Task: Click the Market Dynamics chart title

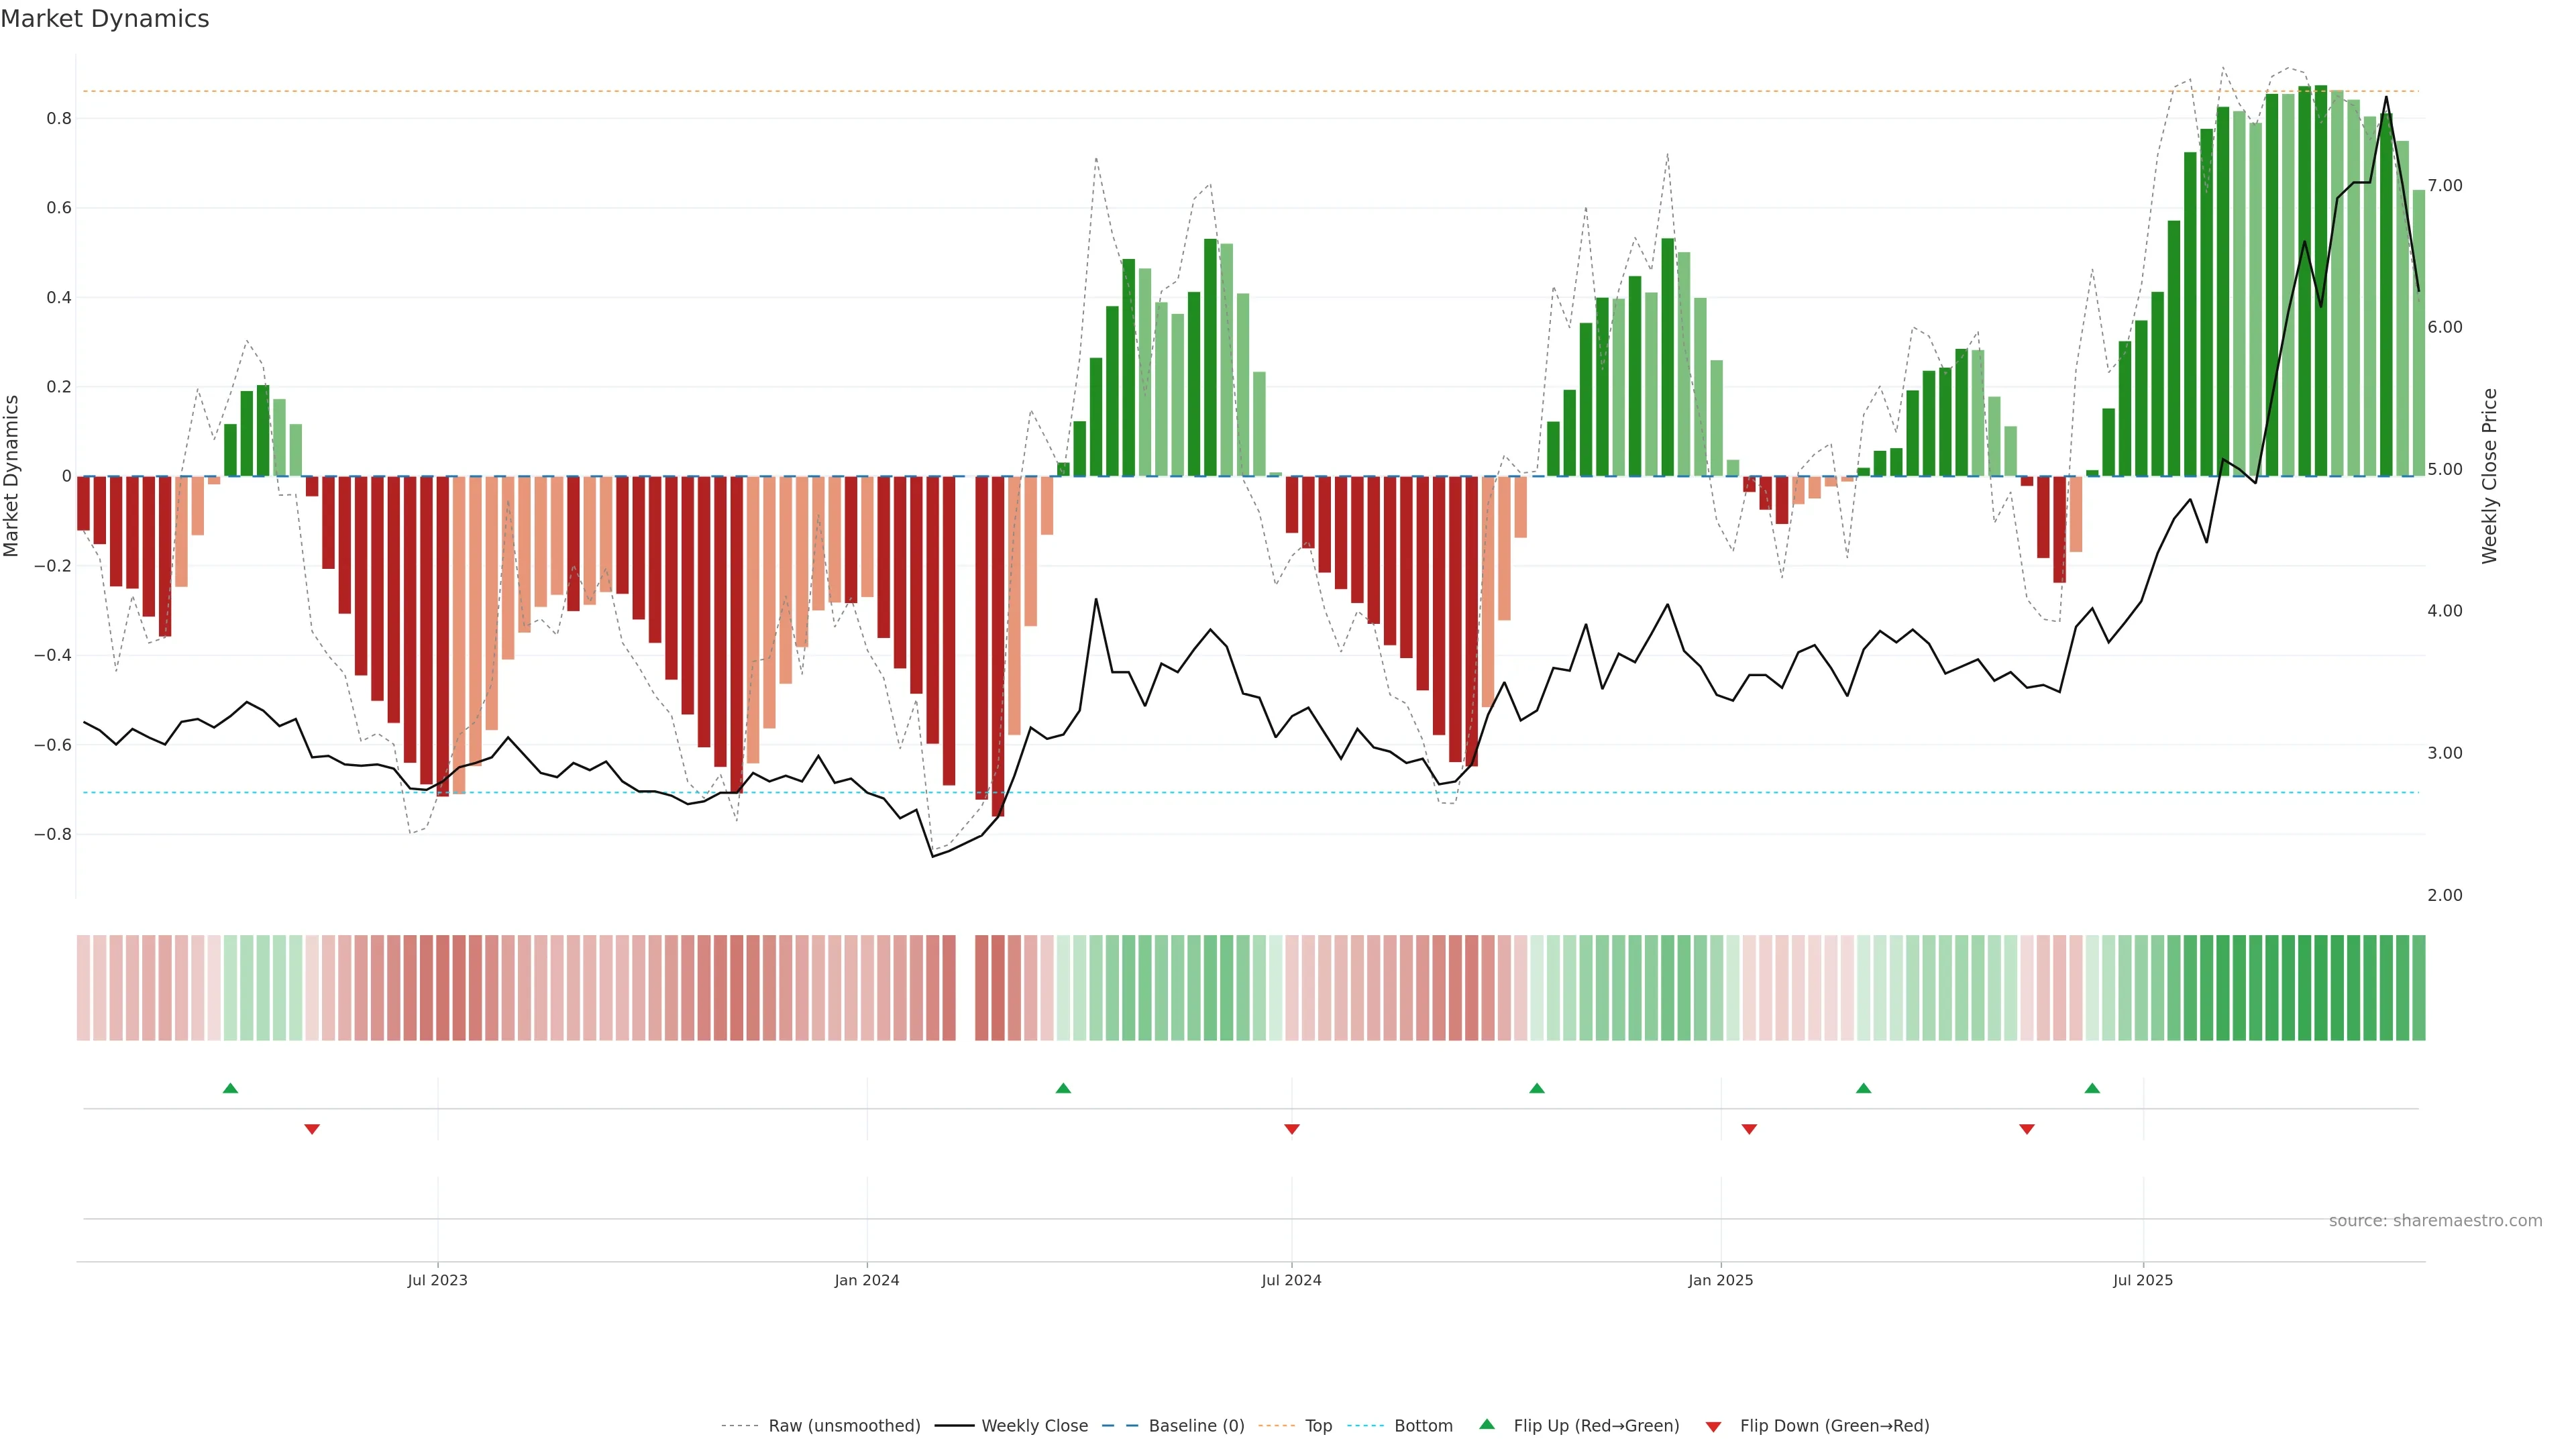Action: [x=105, y=19]
